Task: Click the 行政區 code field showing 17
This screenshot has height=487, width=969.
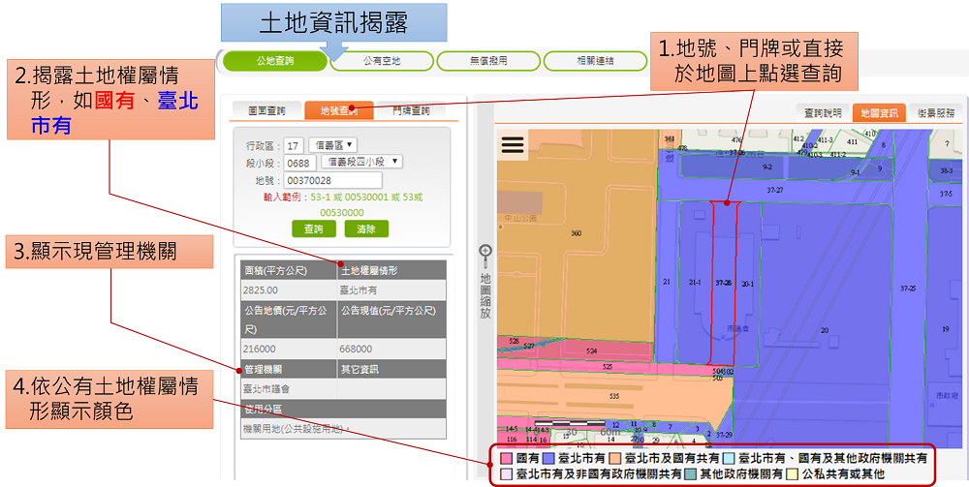Action: 295,145
